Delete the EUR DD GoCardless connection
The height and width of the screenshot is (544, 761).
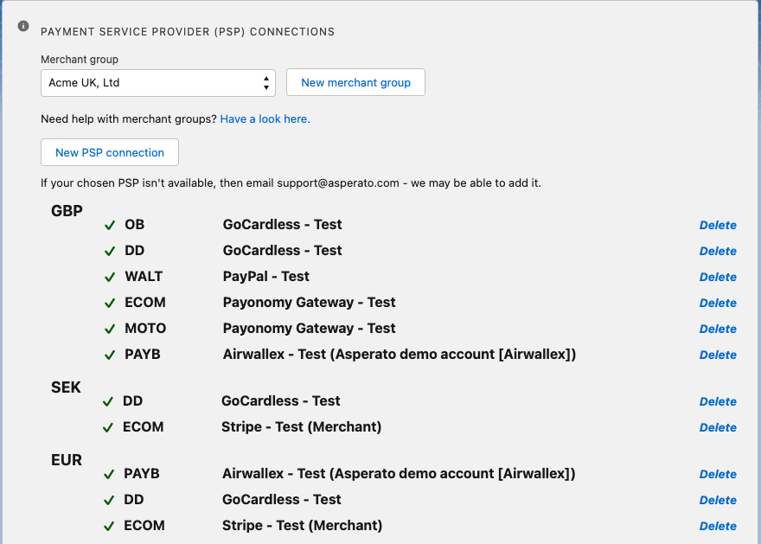point(718,500)
